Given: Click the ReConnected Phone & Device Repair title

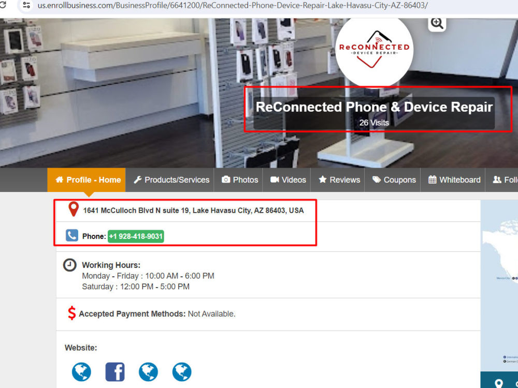Looking at the screenshot, I should [x=374, y=107].
